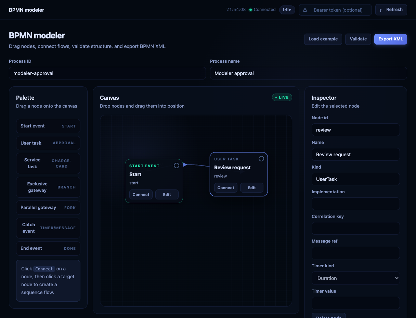Image resolution: width=416 pixels, height=318 pixels.
Task: Click the lock icon in token field
Action: click(305, 10)
